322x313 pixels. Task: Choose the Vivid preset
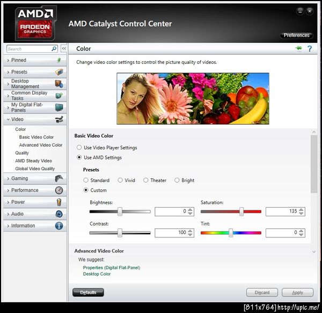coord(120,180)
